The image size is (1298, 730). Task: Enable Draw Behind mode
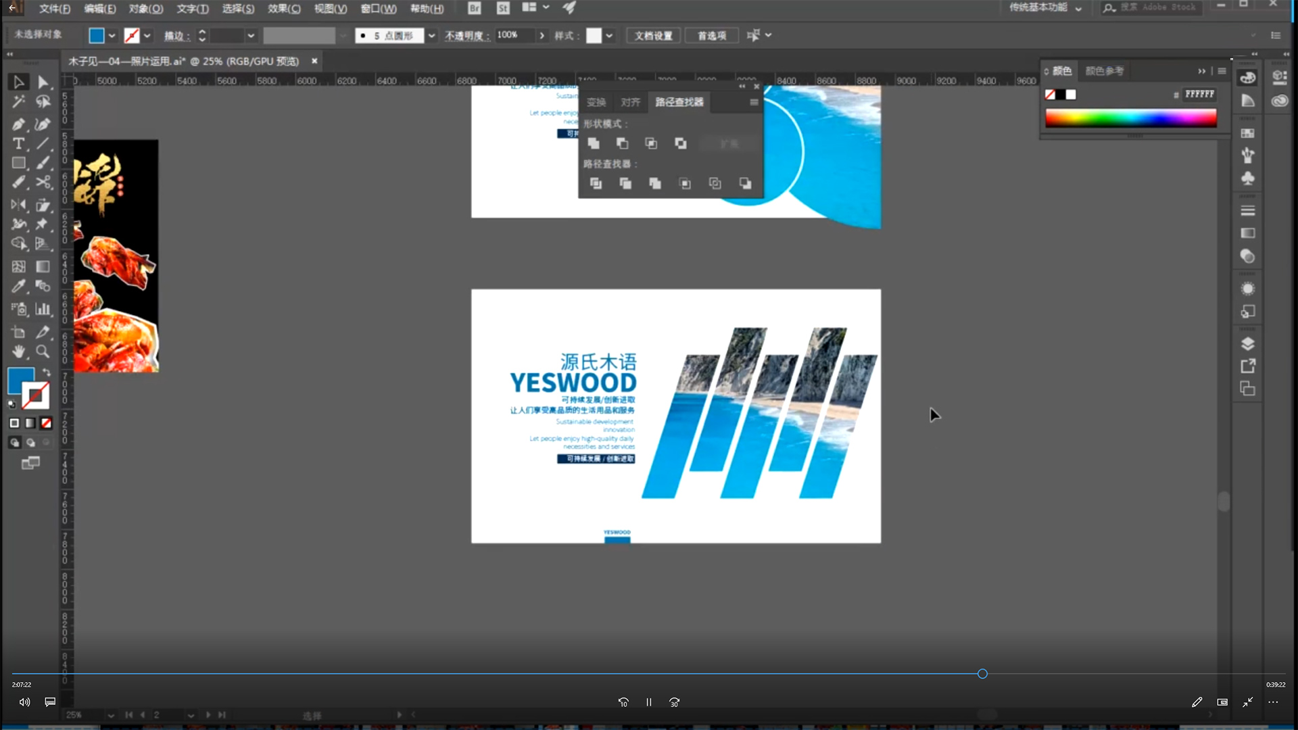30,443
